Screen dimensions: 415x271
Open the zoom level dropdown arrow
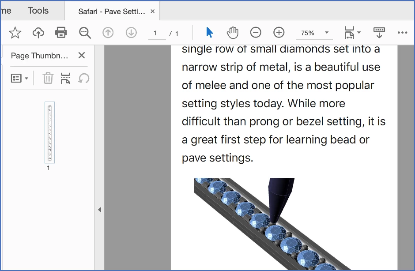click(x=327, y=33)
